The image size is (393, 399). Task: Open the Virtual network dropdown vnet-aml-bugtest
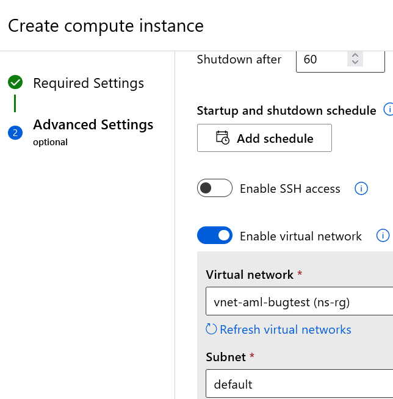pos(299,302)
